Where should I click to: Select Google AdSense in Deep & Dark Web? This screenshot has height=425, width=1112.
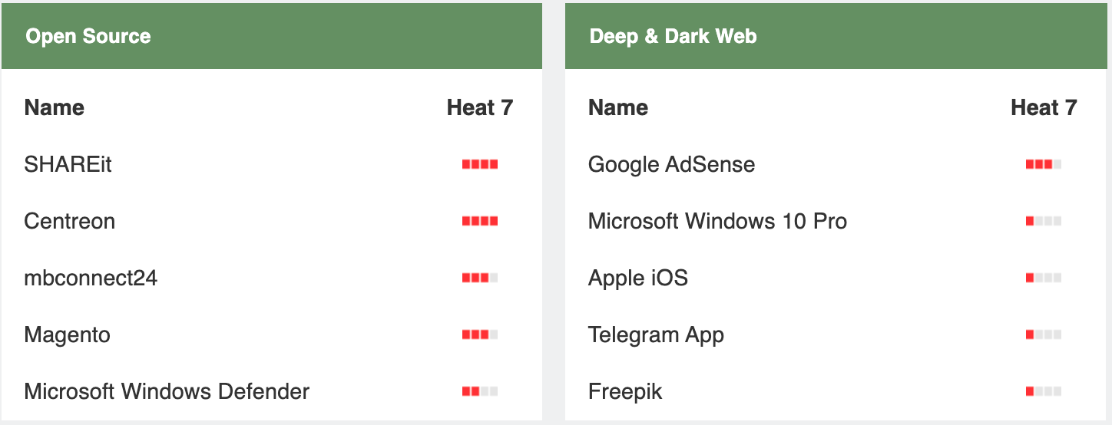pos(671,164)
